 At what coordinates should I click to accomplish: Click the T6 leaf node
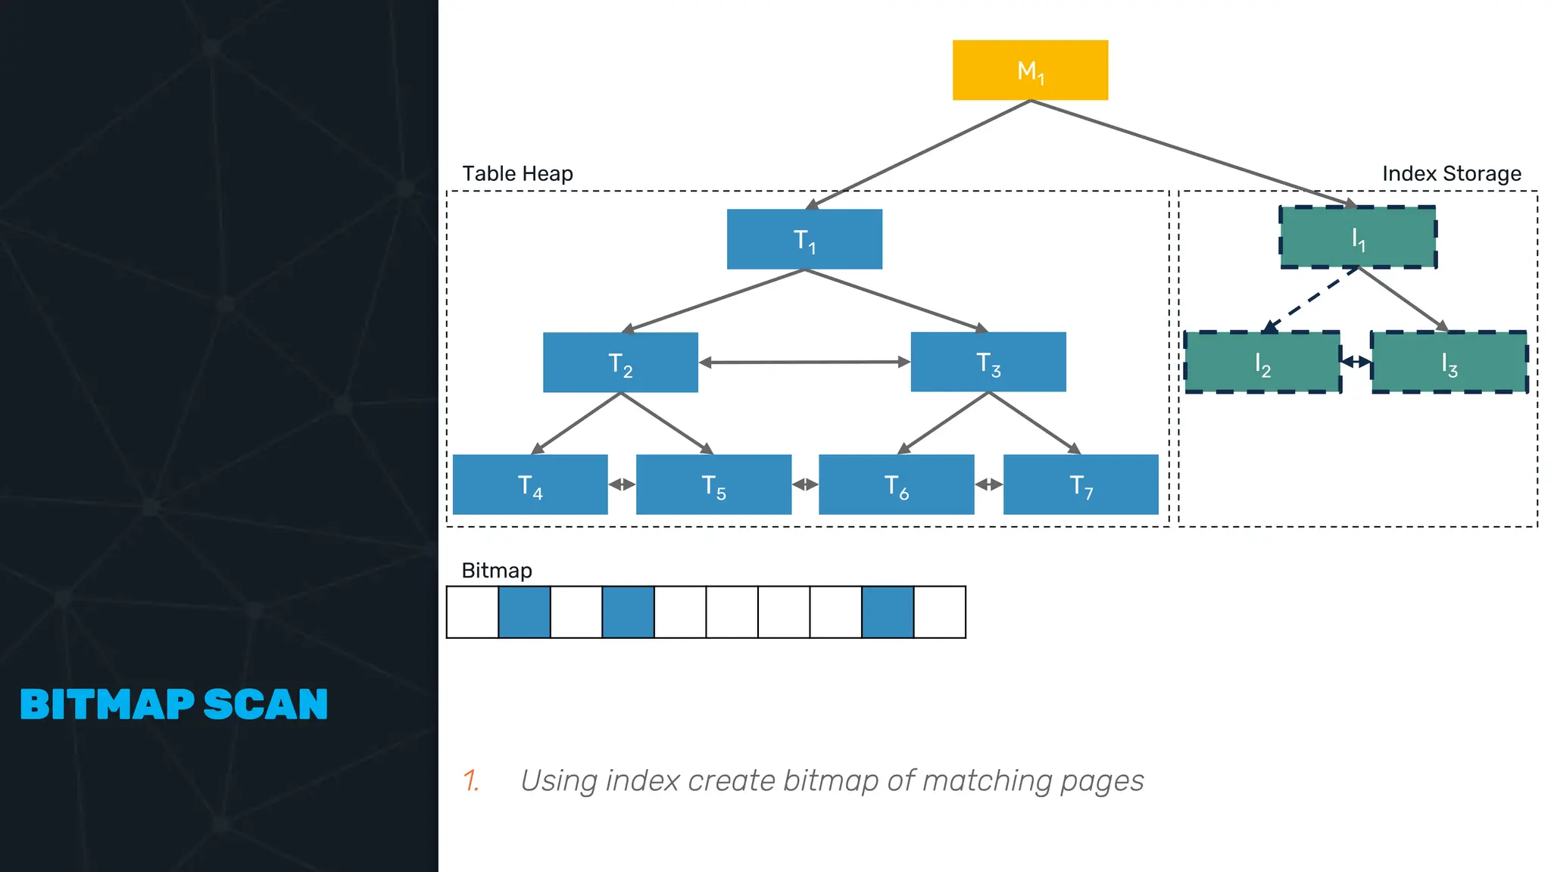tap(896, 484)
